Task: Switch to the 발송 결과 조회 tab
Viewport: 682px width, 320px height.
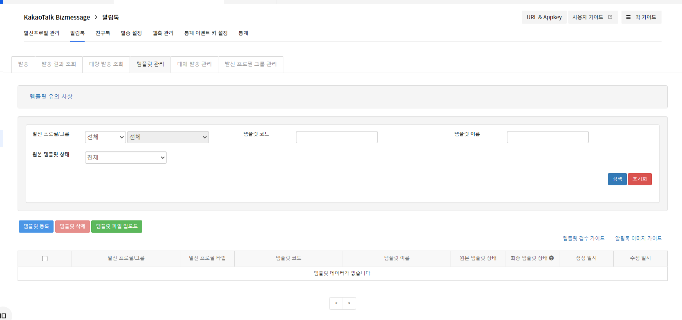Action: click(59, 64)
